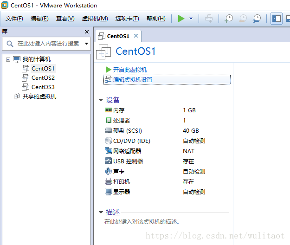Click the 内存 memory device icon

coord(109,110)
